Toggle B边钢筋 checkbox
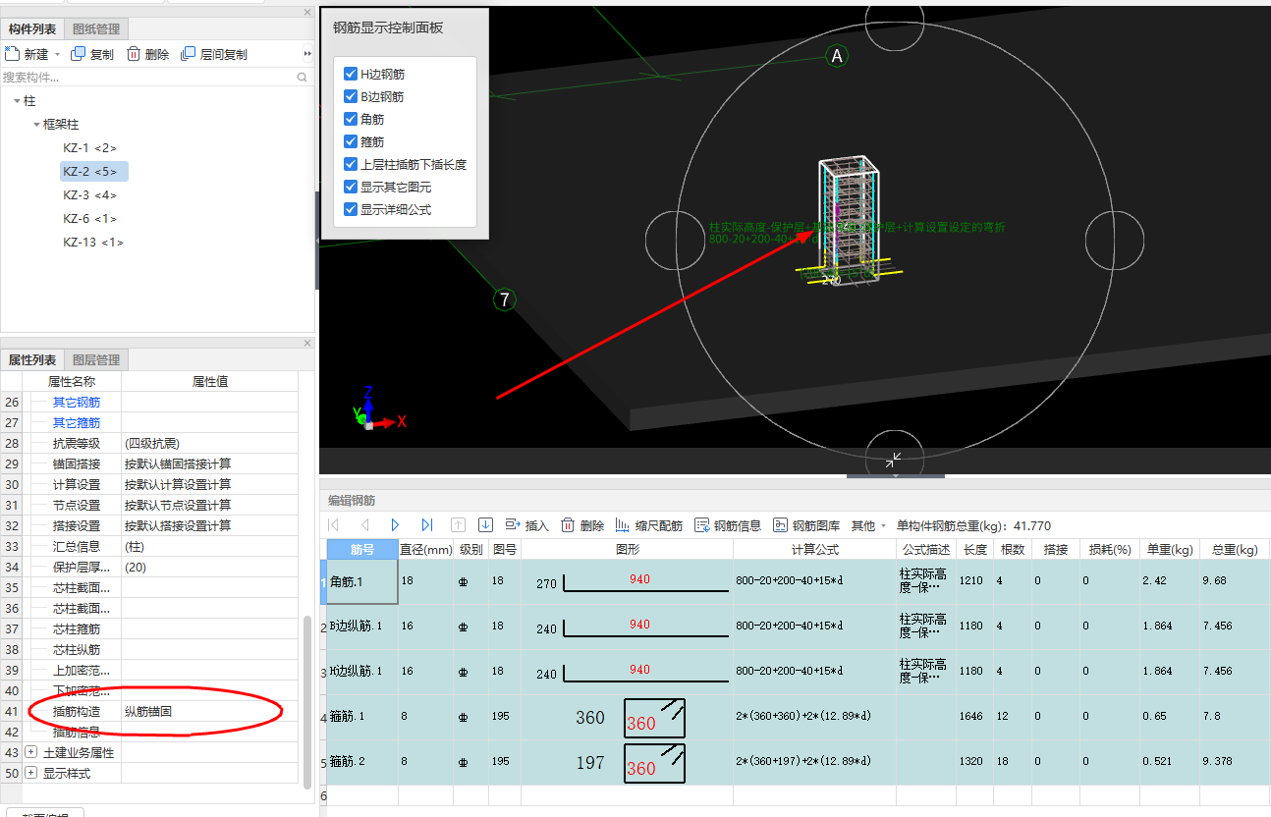Image resolution: width=1271 pixels, height=817 pixels. (x=351, y=96)
